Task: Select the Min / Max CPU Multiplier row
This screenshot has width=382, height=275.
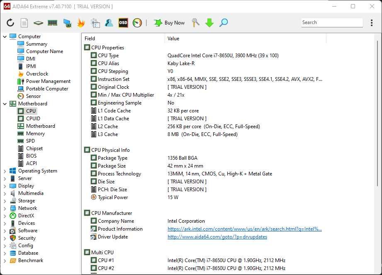Action: (x=138, y=95)
